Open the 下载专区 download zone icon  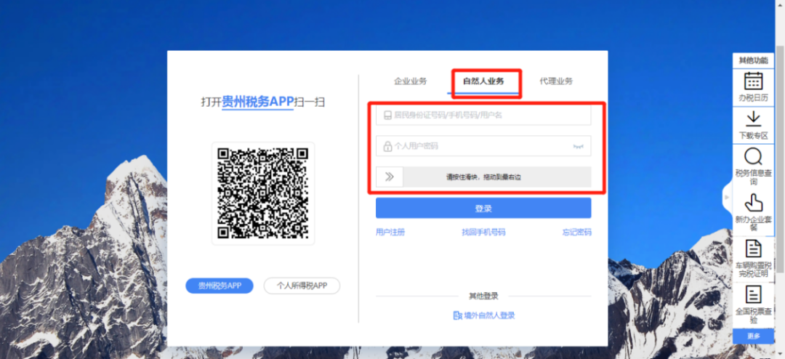click(x=753, y=118)
